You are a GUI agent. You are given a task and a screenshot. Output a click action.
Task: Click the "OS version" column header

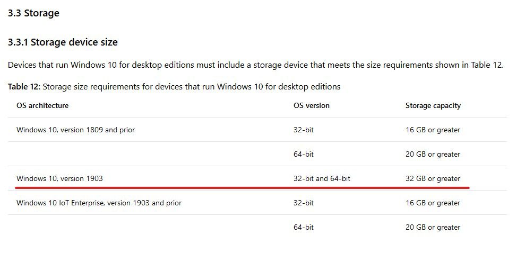click(312, 105)
